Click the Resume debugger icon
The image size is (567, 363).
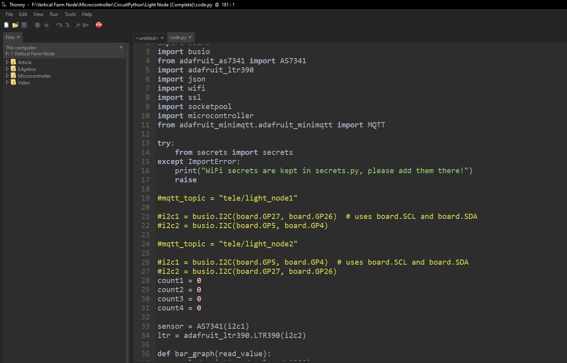click(x=86, y=25)
